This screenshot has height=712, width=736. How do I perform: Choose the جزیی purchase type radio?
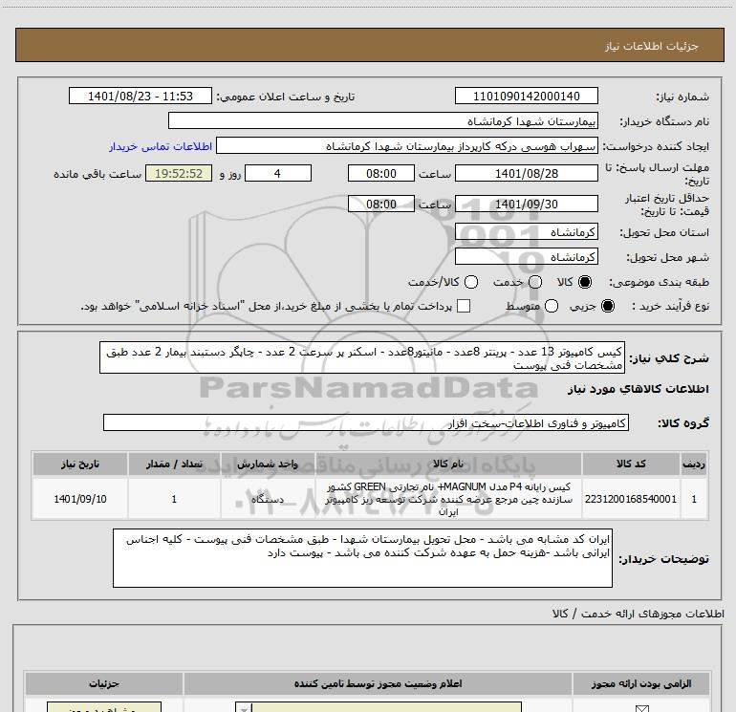click(x=607, y=306)
